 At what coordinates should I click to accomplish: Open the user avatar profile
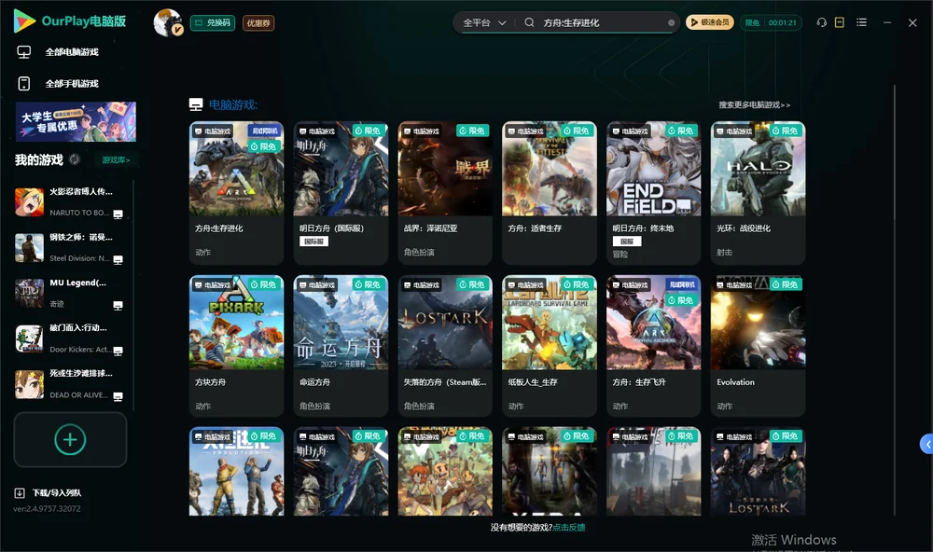pyautogui.click(x=168, y=22)
